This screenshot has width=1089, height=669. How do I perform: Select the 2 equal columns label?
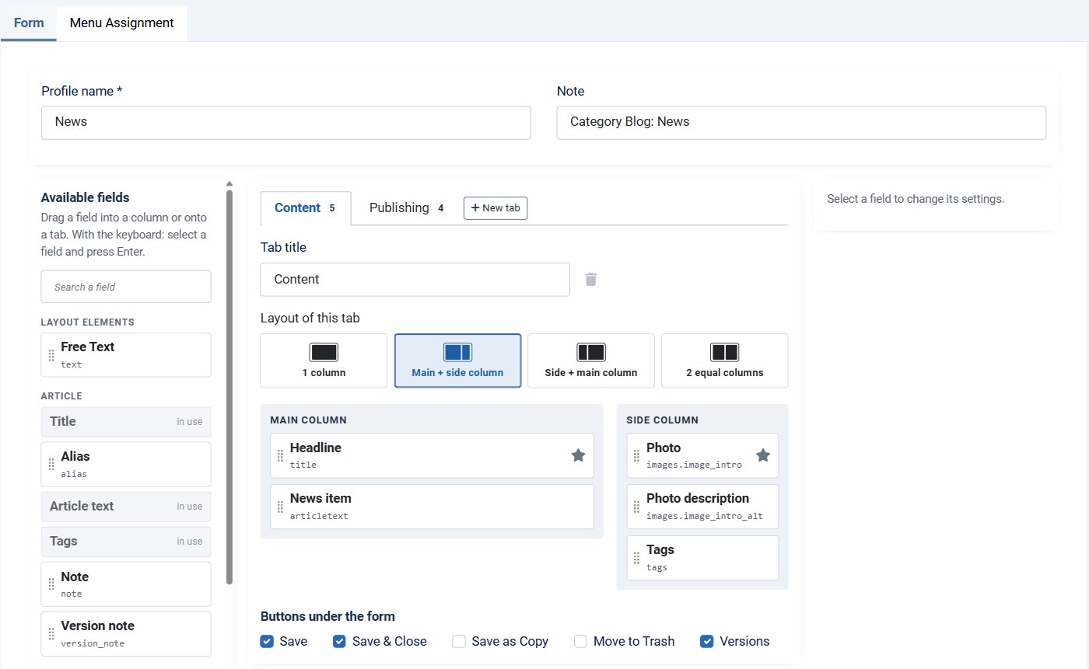725,373
